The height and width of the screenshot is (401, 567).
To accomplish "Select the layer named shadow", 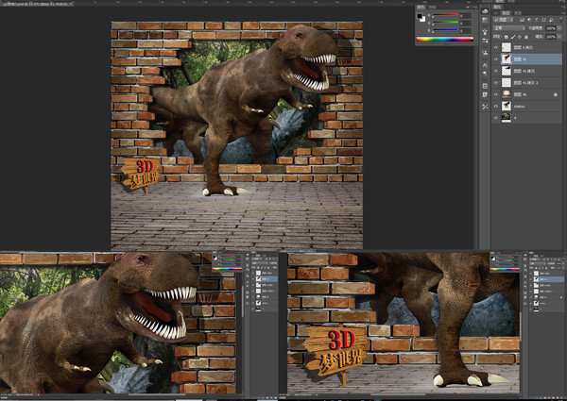I will pos(519,107).
